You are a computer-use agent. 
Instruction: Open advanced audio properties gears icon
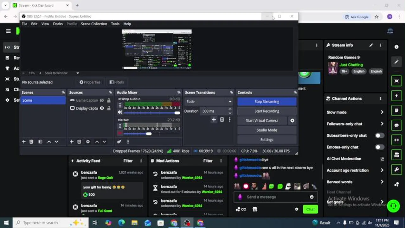(119, 142)
